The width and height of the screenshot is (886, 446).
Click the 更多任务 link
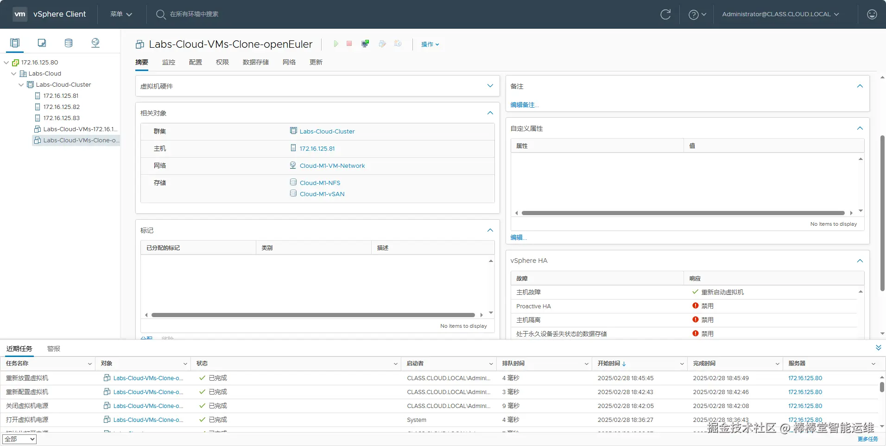tap(868, 439)
